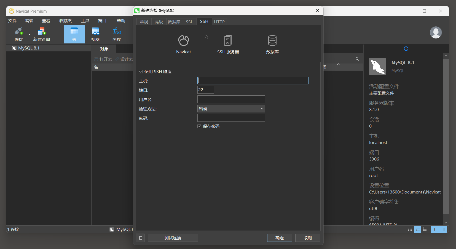Click the SSH server icon in the diagram
456x249 pixels.
pos(228,40)
